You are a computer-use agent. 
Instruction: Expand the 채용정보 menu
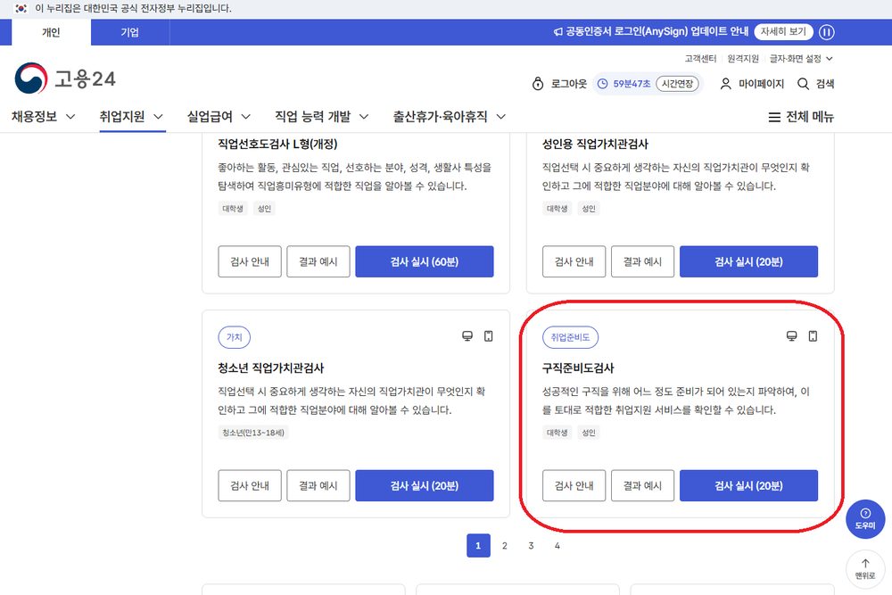43,117
